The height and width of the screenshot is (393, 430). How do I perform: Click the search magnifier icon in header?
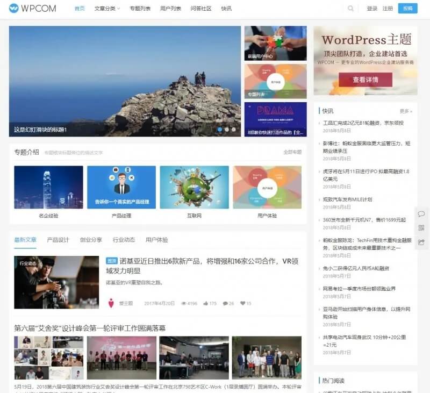(x=351, y=9)
